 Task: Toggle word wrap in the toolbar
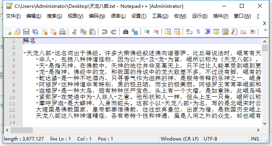pos(189,32)
